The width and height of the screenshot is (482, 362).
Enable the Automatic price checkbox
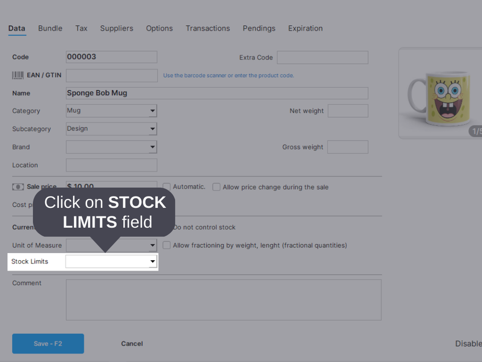pos(167,187)
